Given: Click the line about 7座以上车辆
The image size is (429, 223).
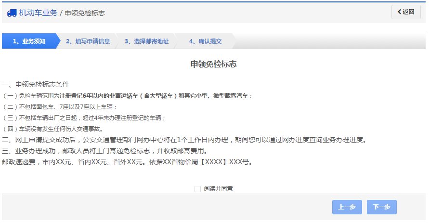Looking at the screenshot, I should tap(59, 107).
